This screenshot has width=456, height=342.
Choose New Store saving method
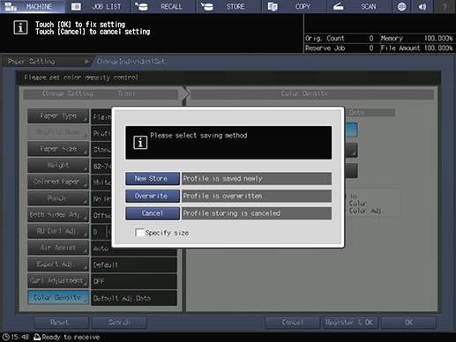153,179
